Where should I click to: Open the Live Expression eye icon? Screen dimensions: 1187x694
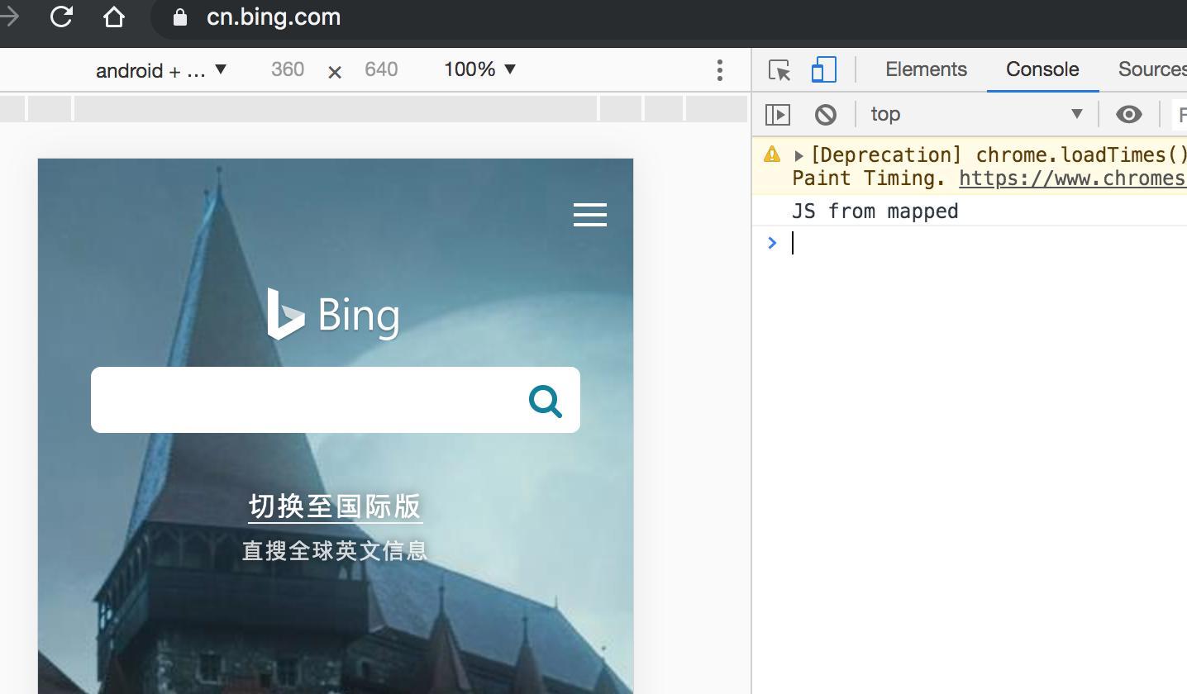click(1128, 114)
